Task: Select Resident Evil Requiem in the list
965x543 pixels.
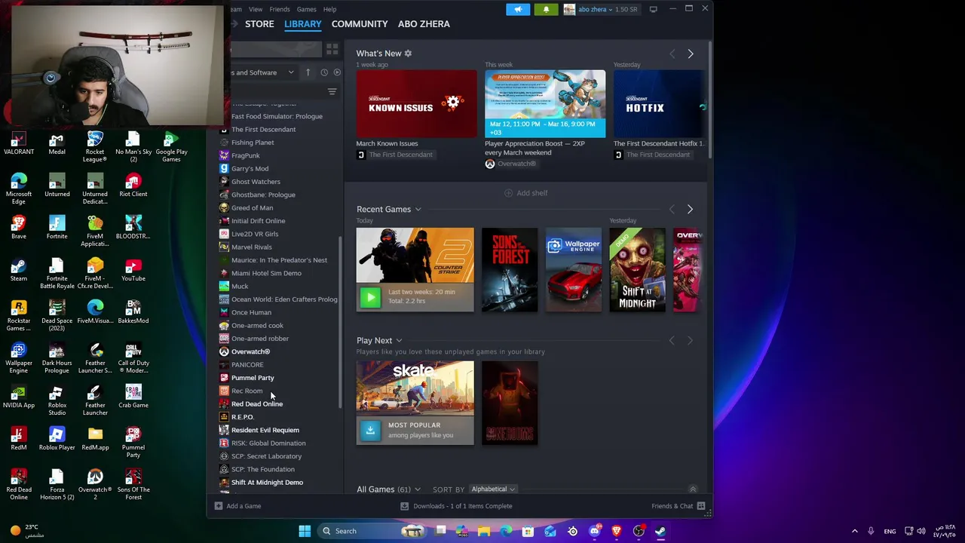Action: (265, 430)
